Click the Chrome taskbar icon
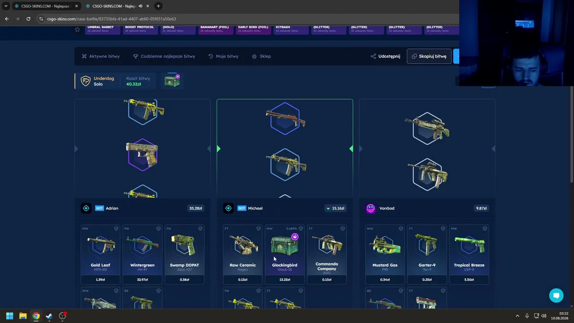This screenshot has width=574, height=323. pos(36,316)
